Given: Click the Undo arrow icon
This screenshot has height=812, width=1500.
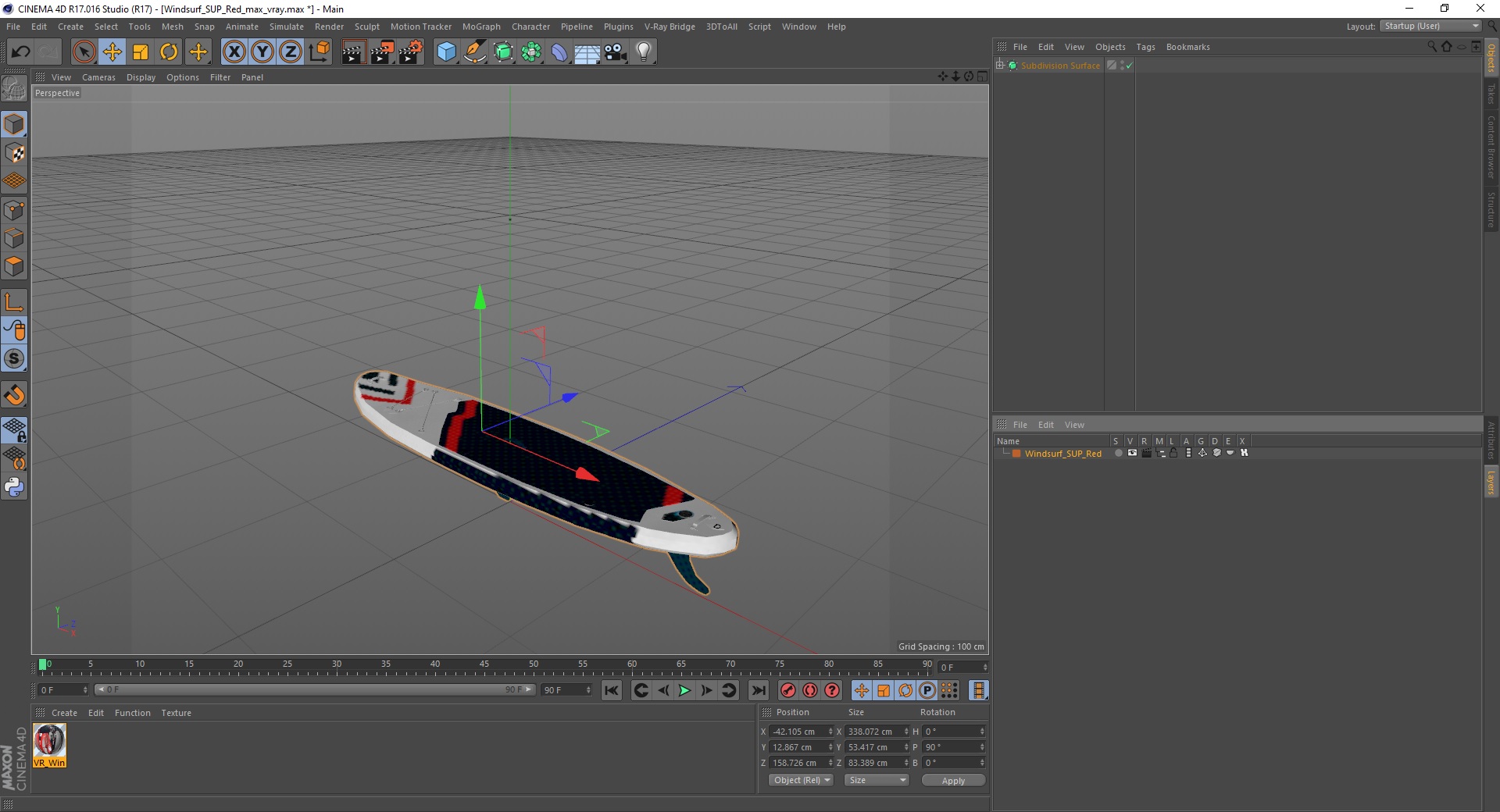Looking at the screenshot, I should [20, 52].
